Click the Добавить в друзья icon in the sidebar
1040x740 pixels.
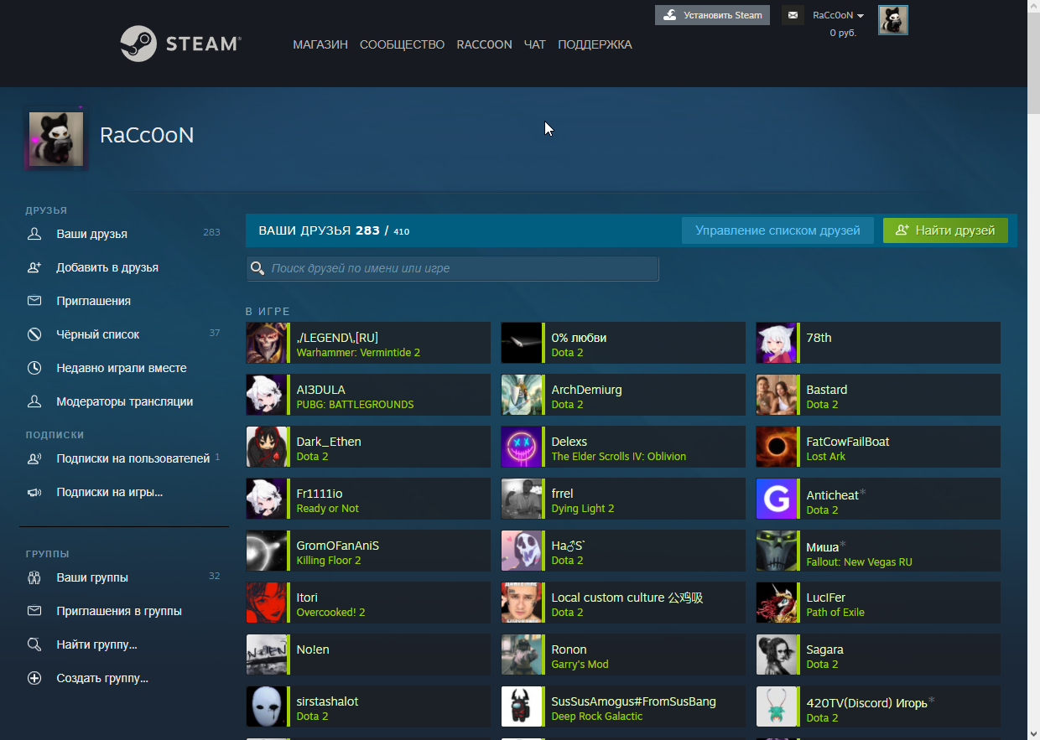[x=34, y=267]
